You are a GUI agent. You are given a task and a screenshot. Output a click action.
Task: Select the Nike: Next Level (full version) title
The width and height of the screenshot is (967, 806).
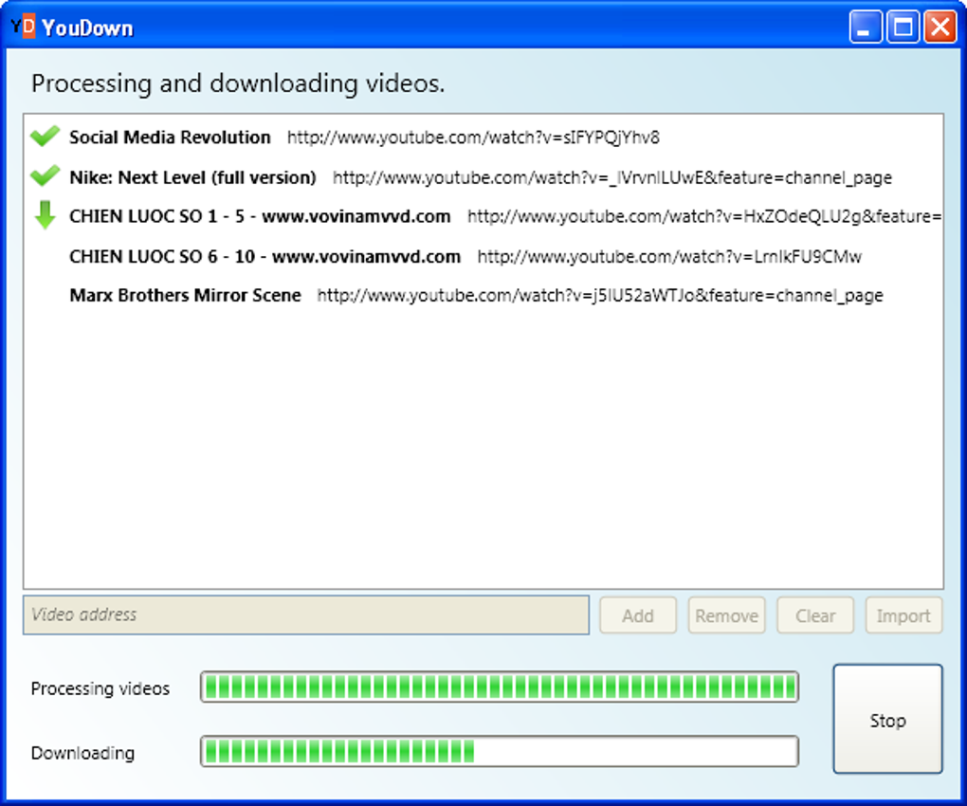[193, 177]
